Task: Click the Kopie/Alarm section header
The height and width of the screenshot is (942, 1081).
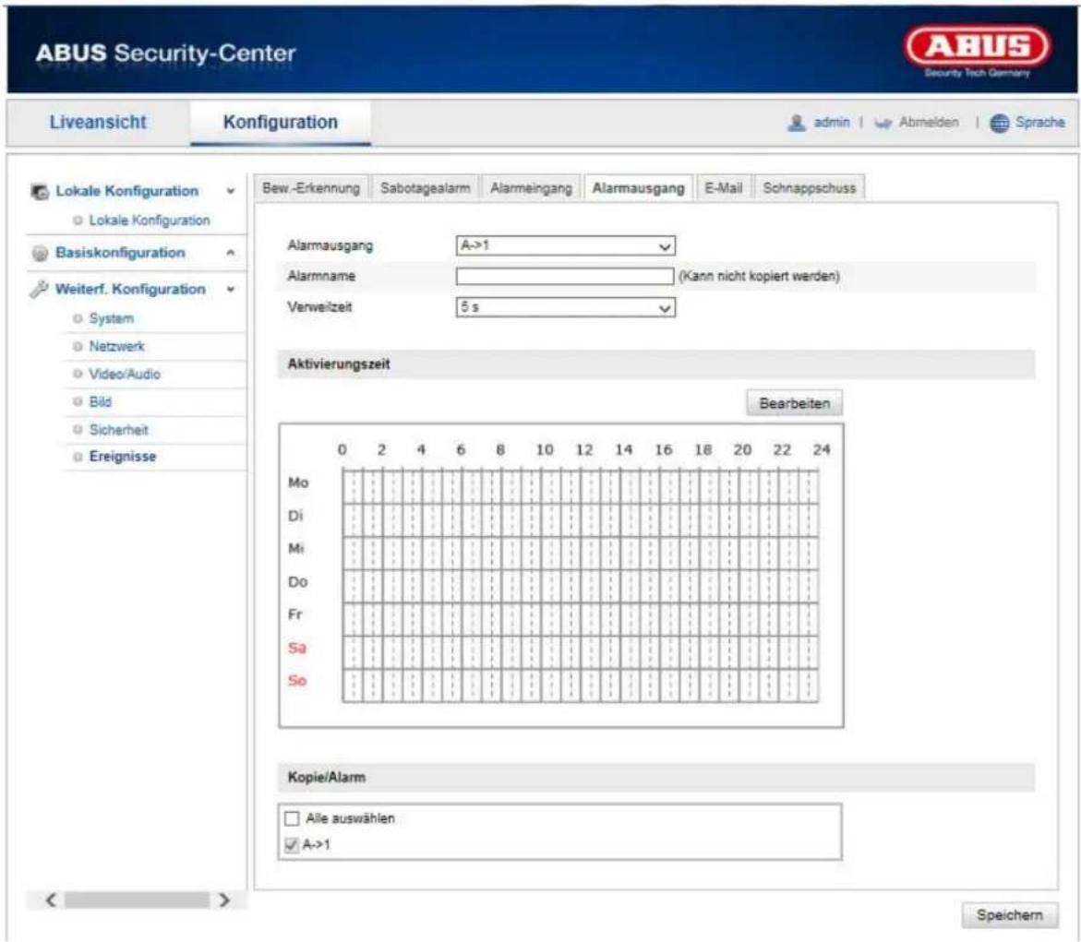Action: pyautogui.click(x=656, y=777)
